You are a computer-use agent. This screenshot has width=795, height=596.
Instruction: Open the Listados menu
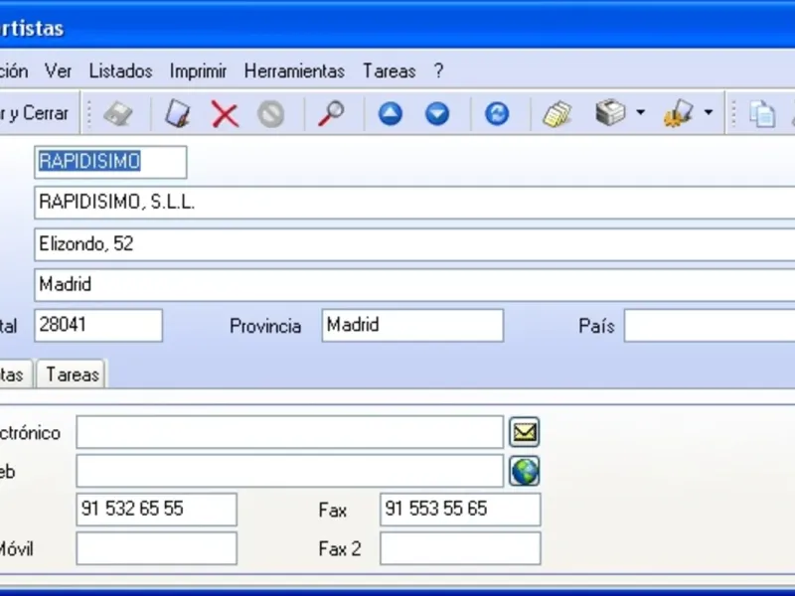[120, 71]
